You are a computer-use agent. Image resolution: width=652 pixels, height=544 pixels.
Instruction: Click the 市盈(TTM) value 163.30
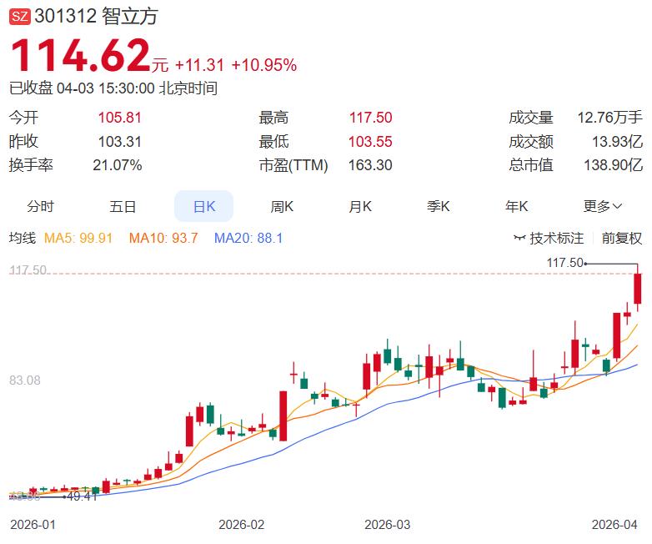tap(370, 165)
